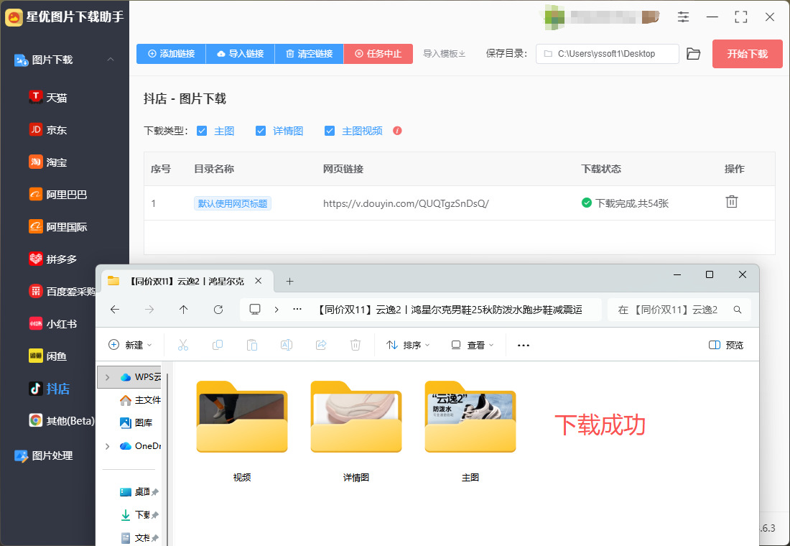Viewport: 790px width, 546px height.
Task: Select 京东 in the sidebar
Action: point(48,129)
